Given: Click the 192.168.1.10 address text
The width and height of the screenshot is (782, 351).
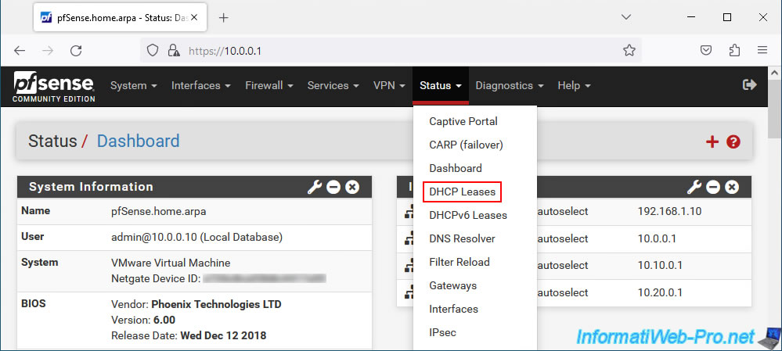Looking at the screenshot, I should [x=669, y=211].
